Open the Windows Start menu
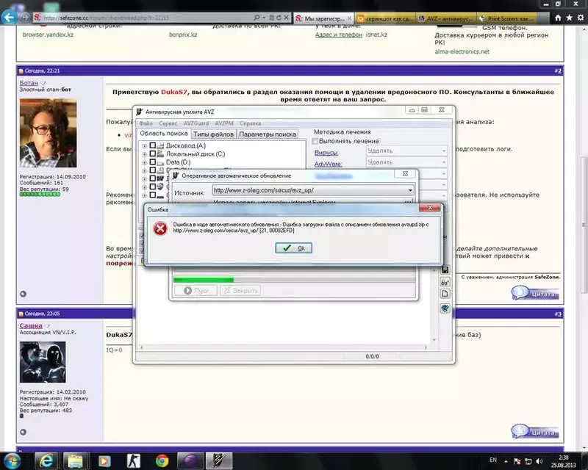588x470 pixels. [x=11, y=460]
